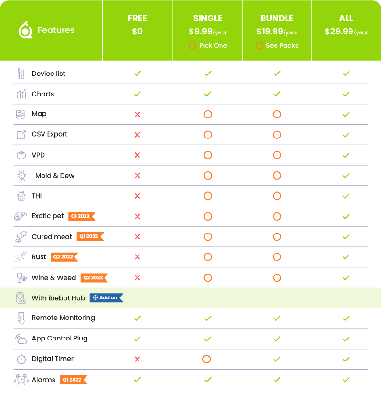
Task: Select the FREE $0 plan header
Action: pos(138,24)
